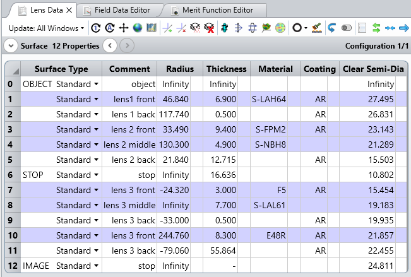This screenshot has height=277, width=411.
Task: Click the Comment column header
Action: click(x=129, y=69)
